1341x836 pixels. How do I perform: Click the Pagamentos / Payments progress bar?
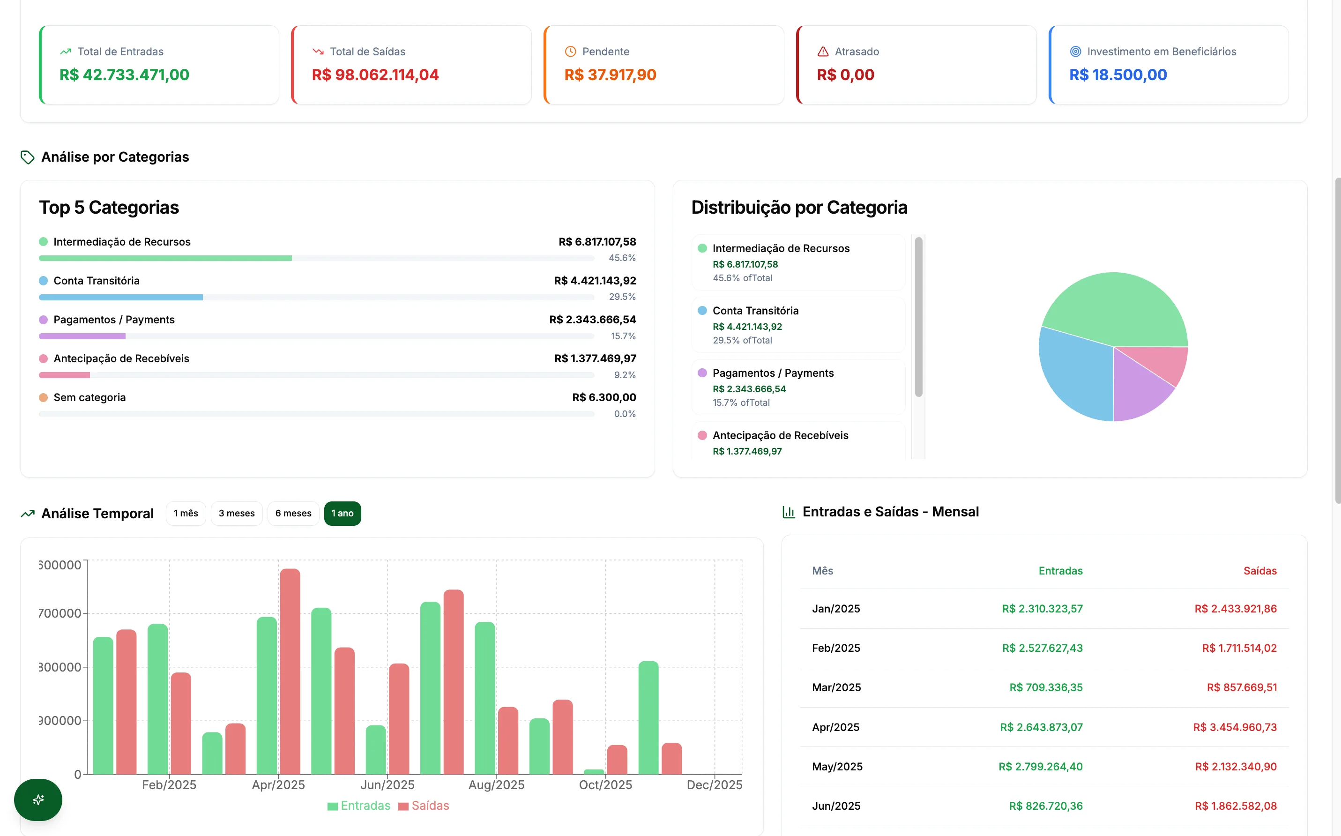(317, 336)
